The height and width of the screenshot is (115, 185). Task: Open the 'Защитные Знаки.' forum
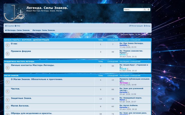click(21, 98)
